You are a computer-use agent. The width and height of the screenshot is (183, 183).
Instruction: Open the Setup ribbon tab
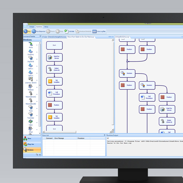pos(46,27)
